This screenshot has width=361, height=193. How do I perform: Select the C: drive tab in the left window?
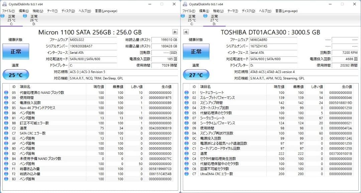click(12, 19)
